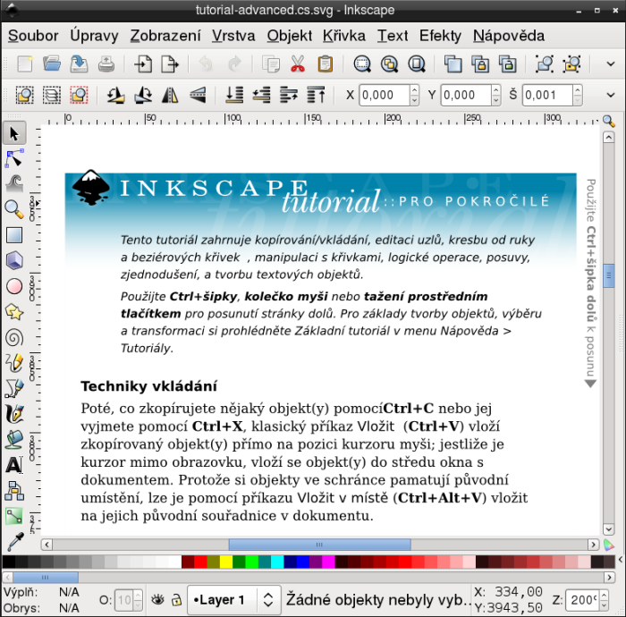This screenshot has width=626, height=617.
Task: Click Select all in all layers icon
Action: pyautogui.click(x=52, y=95)
